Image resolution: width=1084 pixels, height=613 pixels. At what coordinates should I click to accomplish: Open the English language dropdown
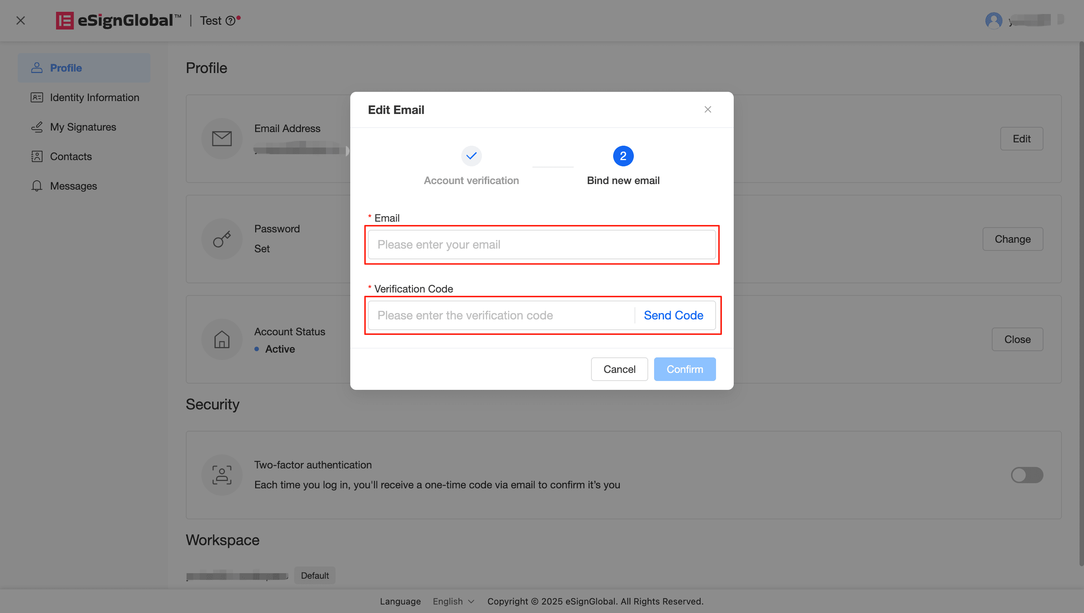453,601
